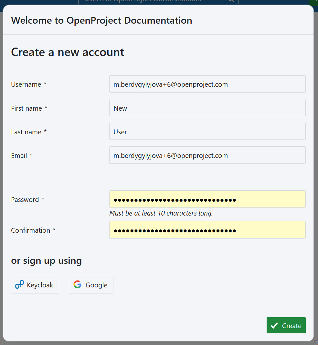
Task: Click the Last name field showing User
Action: tap(207, 131)
